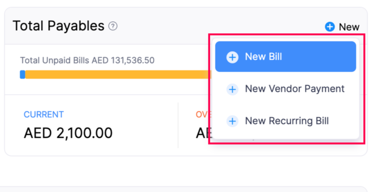This screenshot has height=192, width=376.
Task: Click the plus icon in New Bill
Action: [232, 57]
